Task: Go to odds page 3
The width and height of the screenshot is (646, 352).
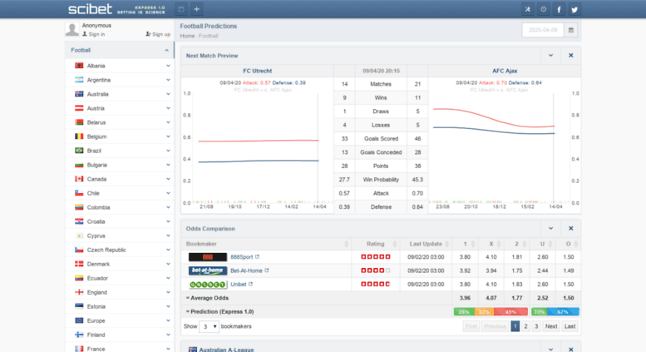Action: pyautogui.click(x=536, y=326)
